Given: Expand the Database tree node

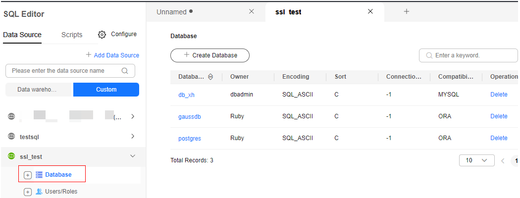Looking at the screenshot, I should [28, 175].
